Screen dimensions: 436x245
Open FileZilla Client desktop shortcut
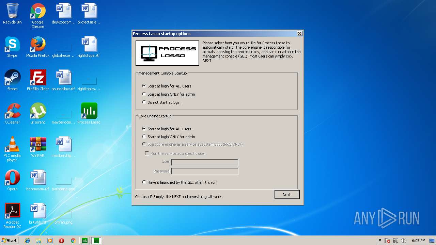click(38, 80)
